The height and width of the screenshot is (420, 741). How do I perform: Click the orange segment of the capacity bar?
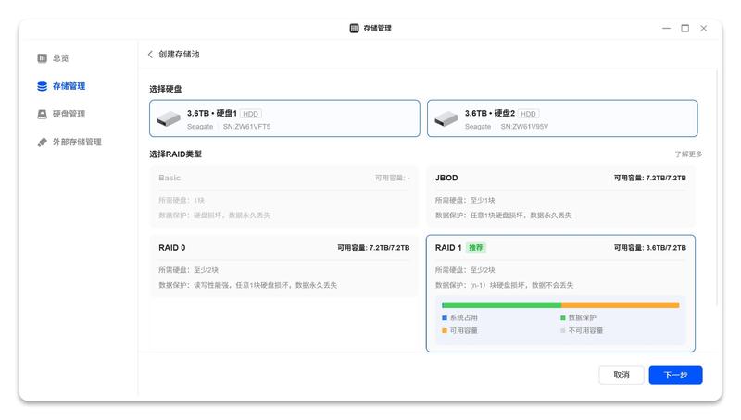click(x=620, y=305)
